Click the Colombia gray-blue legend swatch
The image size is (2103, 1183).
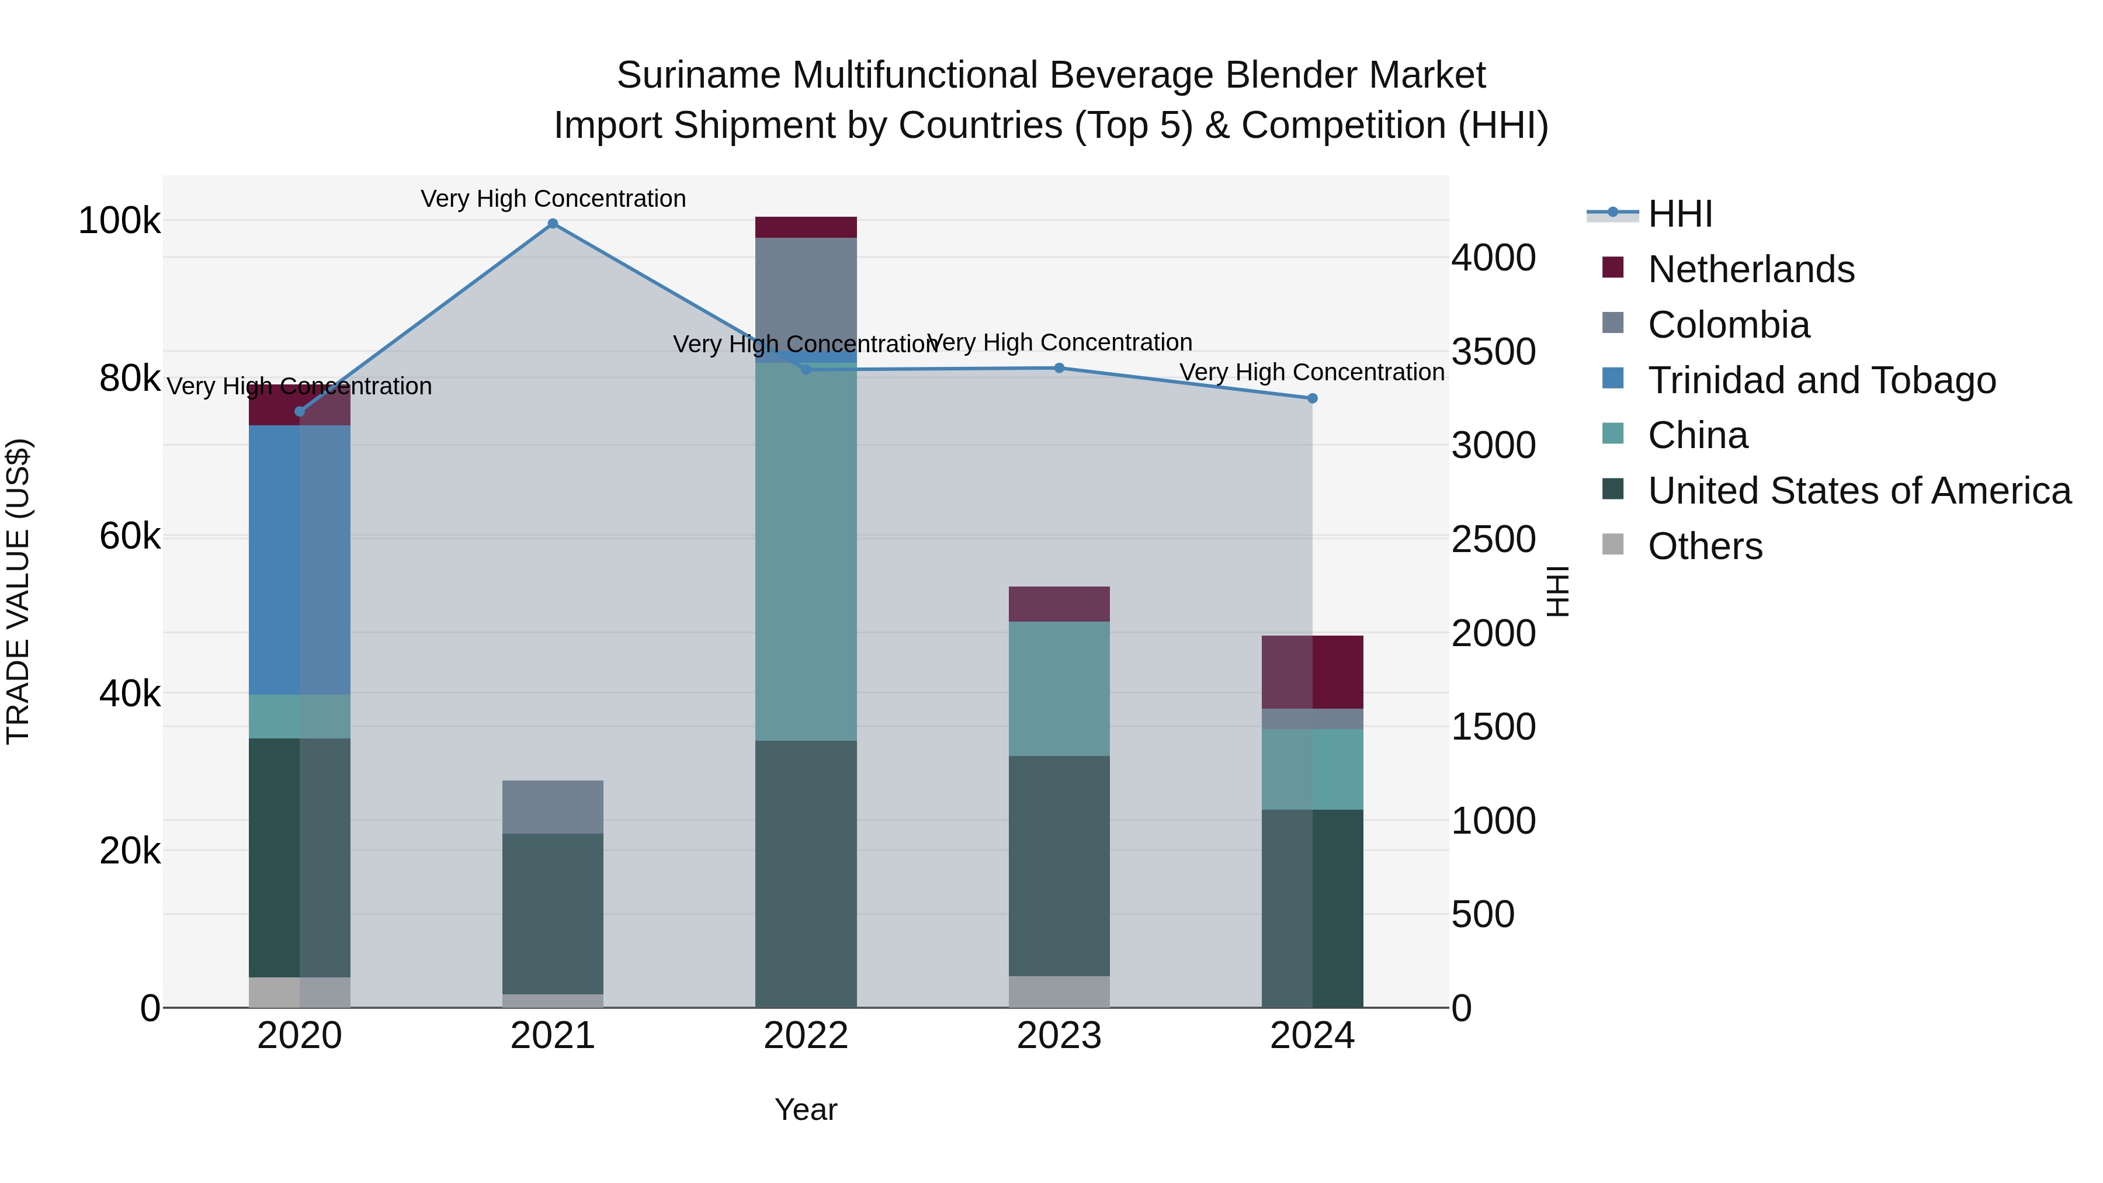click(x=1613, y=322)
